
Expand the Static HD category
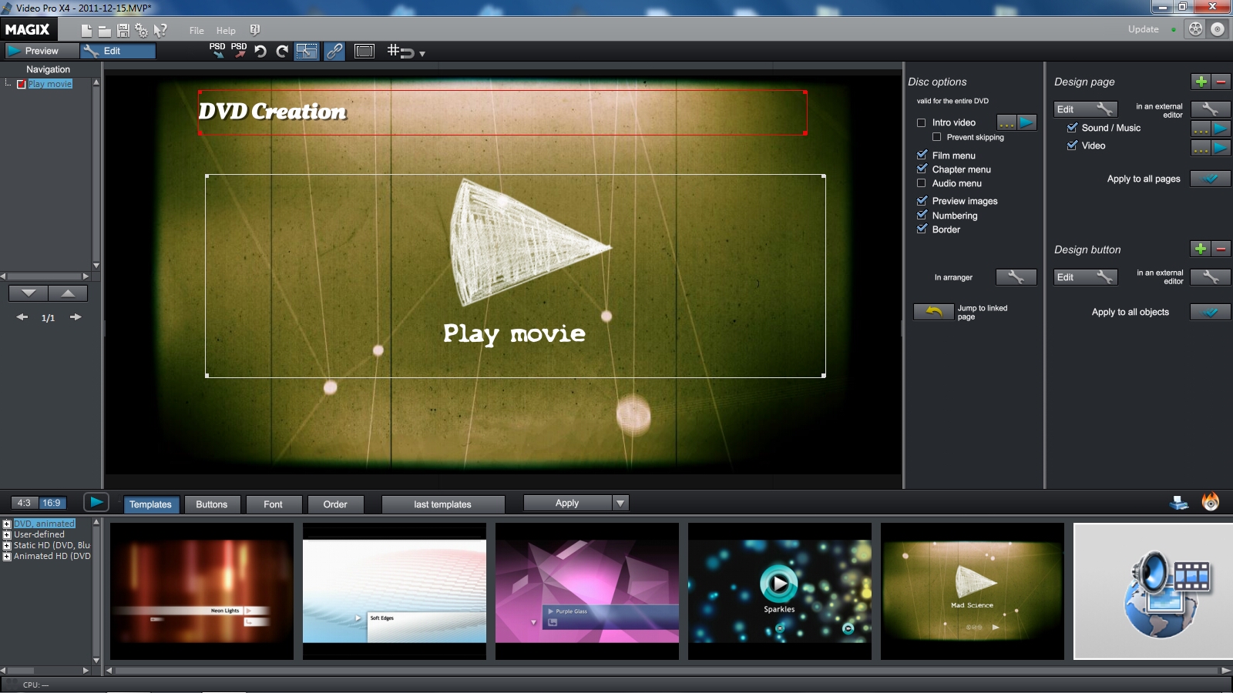coord(7,545)
